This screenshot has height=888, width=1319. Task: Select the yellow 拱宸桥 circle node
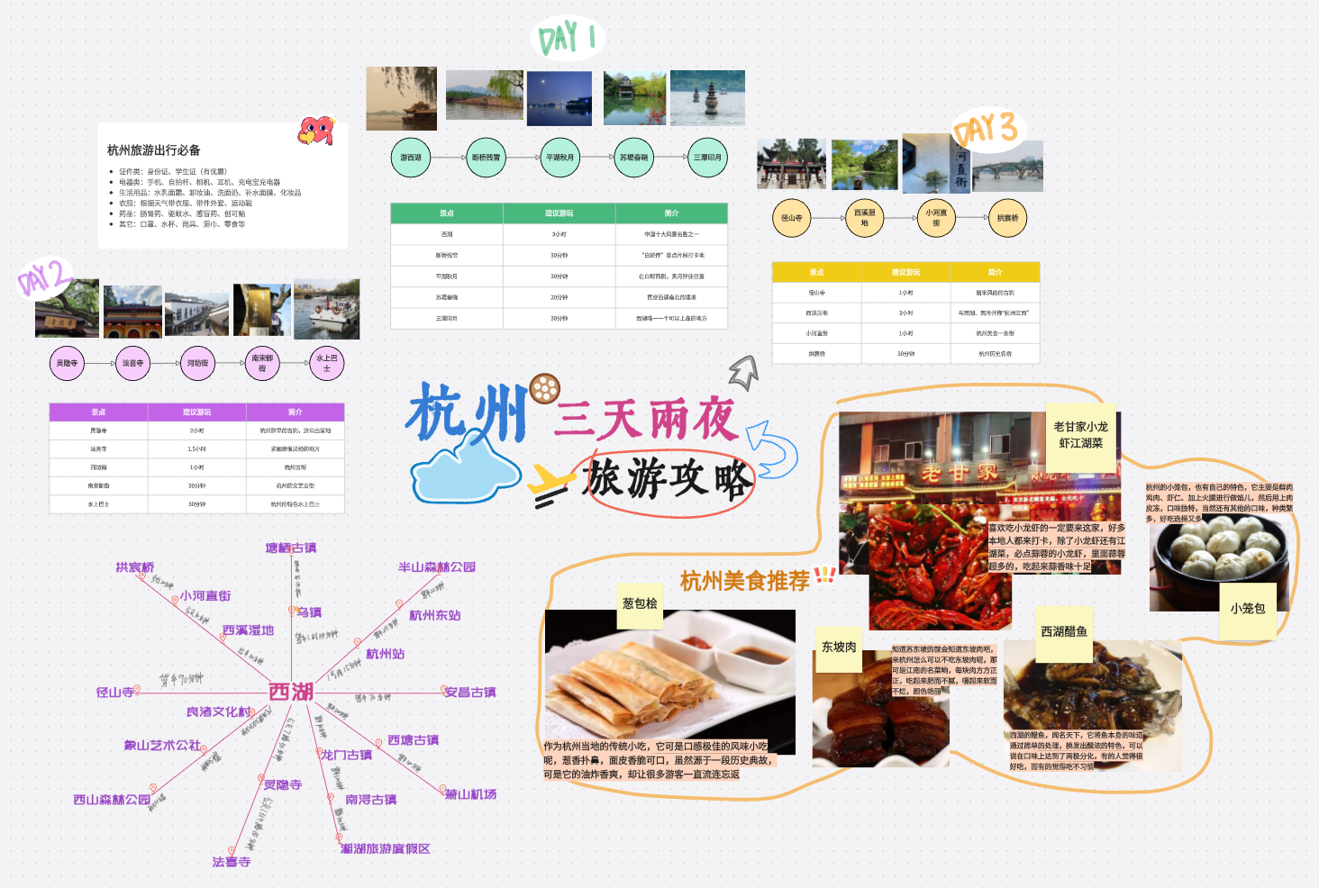tap(1008, 218)
